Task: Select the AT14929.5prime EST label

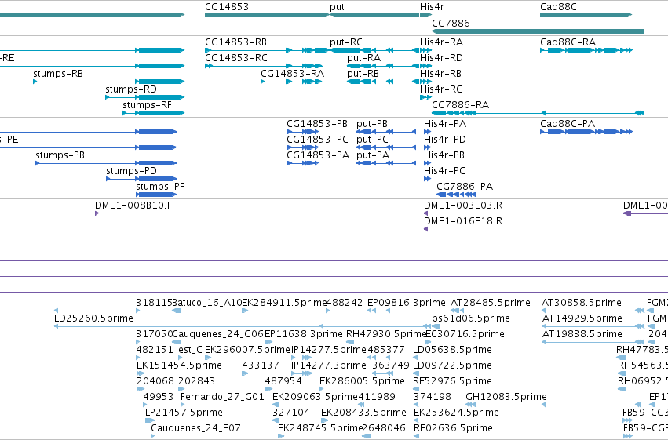Action: 582,318
